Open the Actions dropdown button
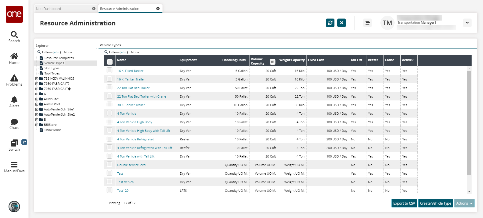This screenshot has width=483, height=218. point(464,203)
